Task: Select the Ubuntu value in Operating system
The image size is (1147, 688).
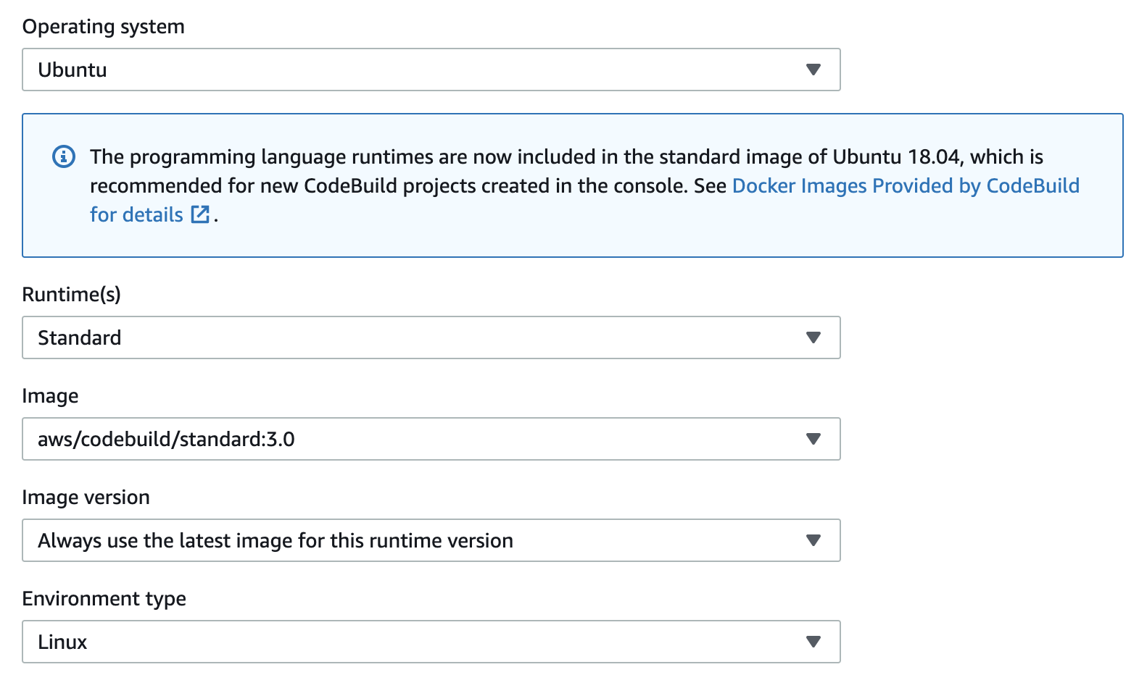Action: tap(73, 70)
